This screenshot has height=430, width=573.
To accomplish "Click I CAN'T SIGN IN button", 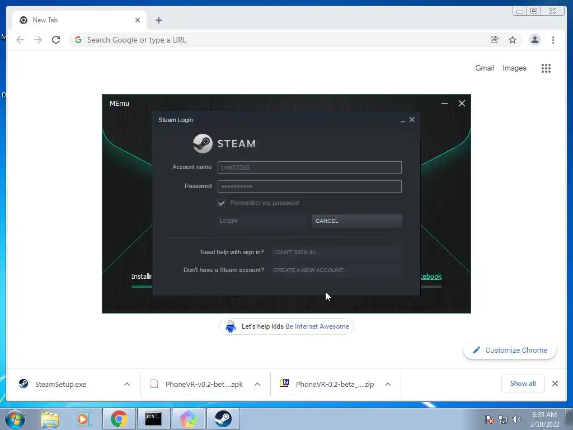I will coord(336,253).
